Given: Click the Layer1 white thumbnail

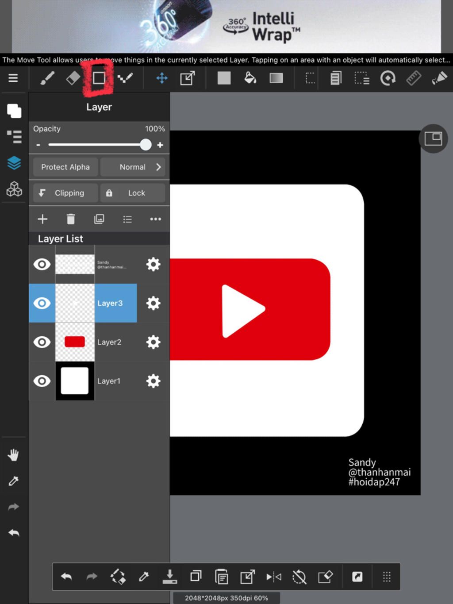Looking at the screenshot, I should 75,381.
